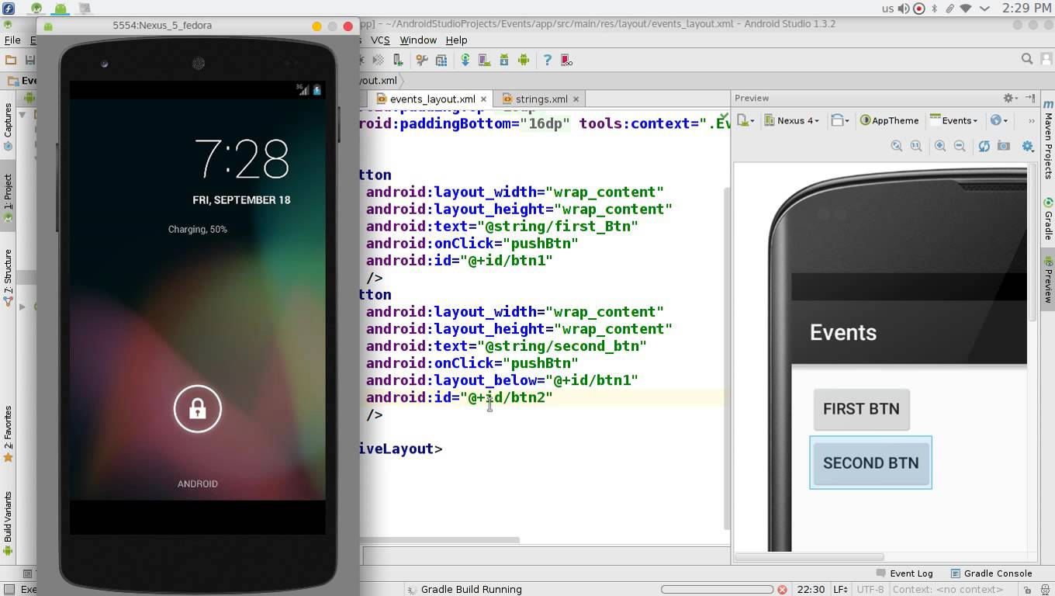Click the Help question mark icon
This screenshot has height=596, width=1055.
click(547, 60)
